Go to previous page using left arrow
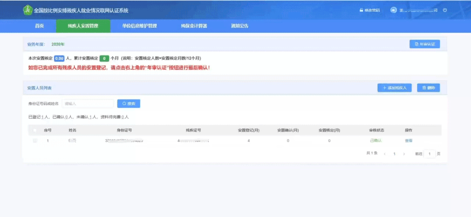Image resolution: width=471 pixels, height=217 pixels. (385, 154)
